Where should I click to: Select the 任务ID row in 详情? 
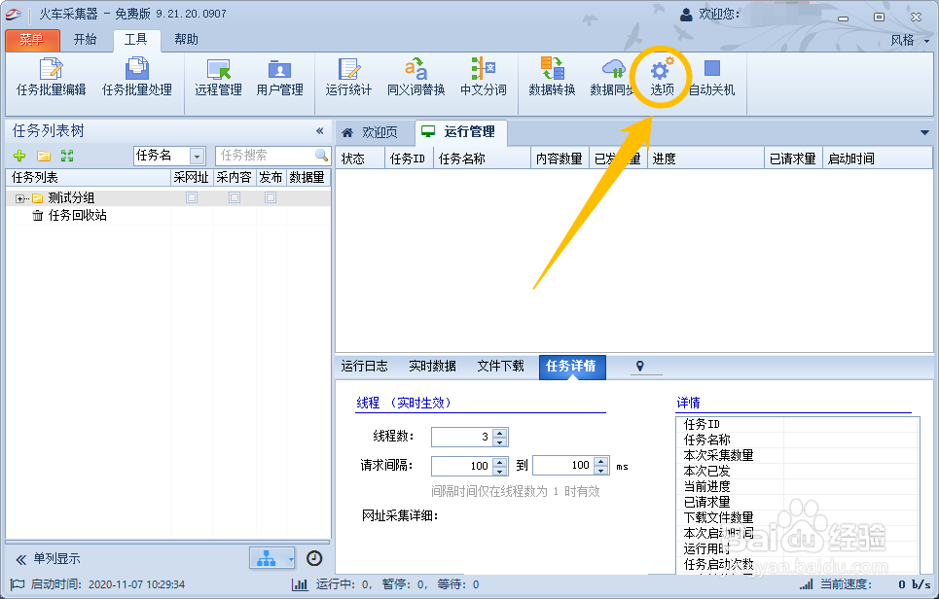pyautogui.click(x=797, y=424)
